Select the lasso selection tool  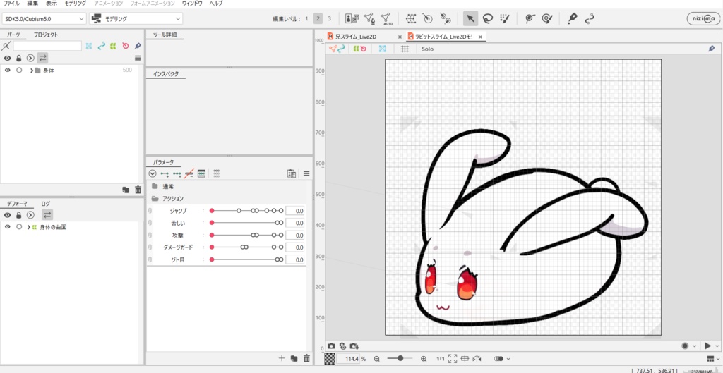click(x=487, y=18)
